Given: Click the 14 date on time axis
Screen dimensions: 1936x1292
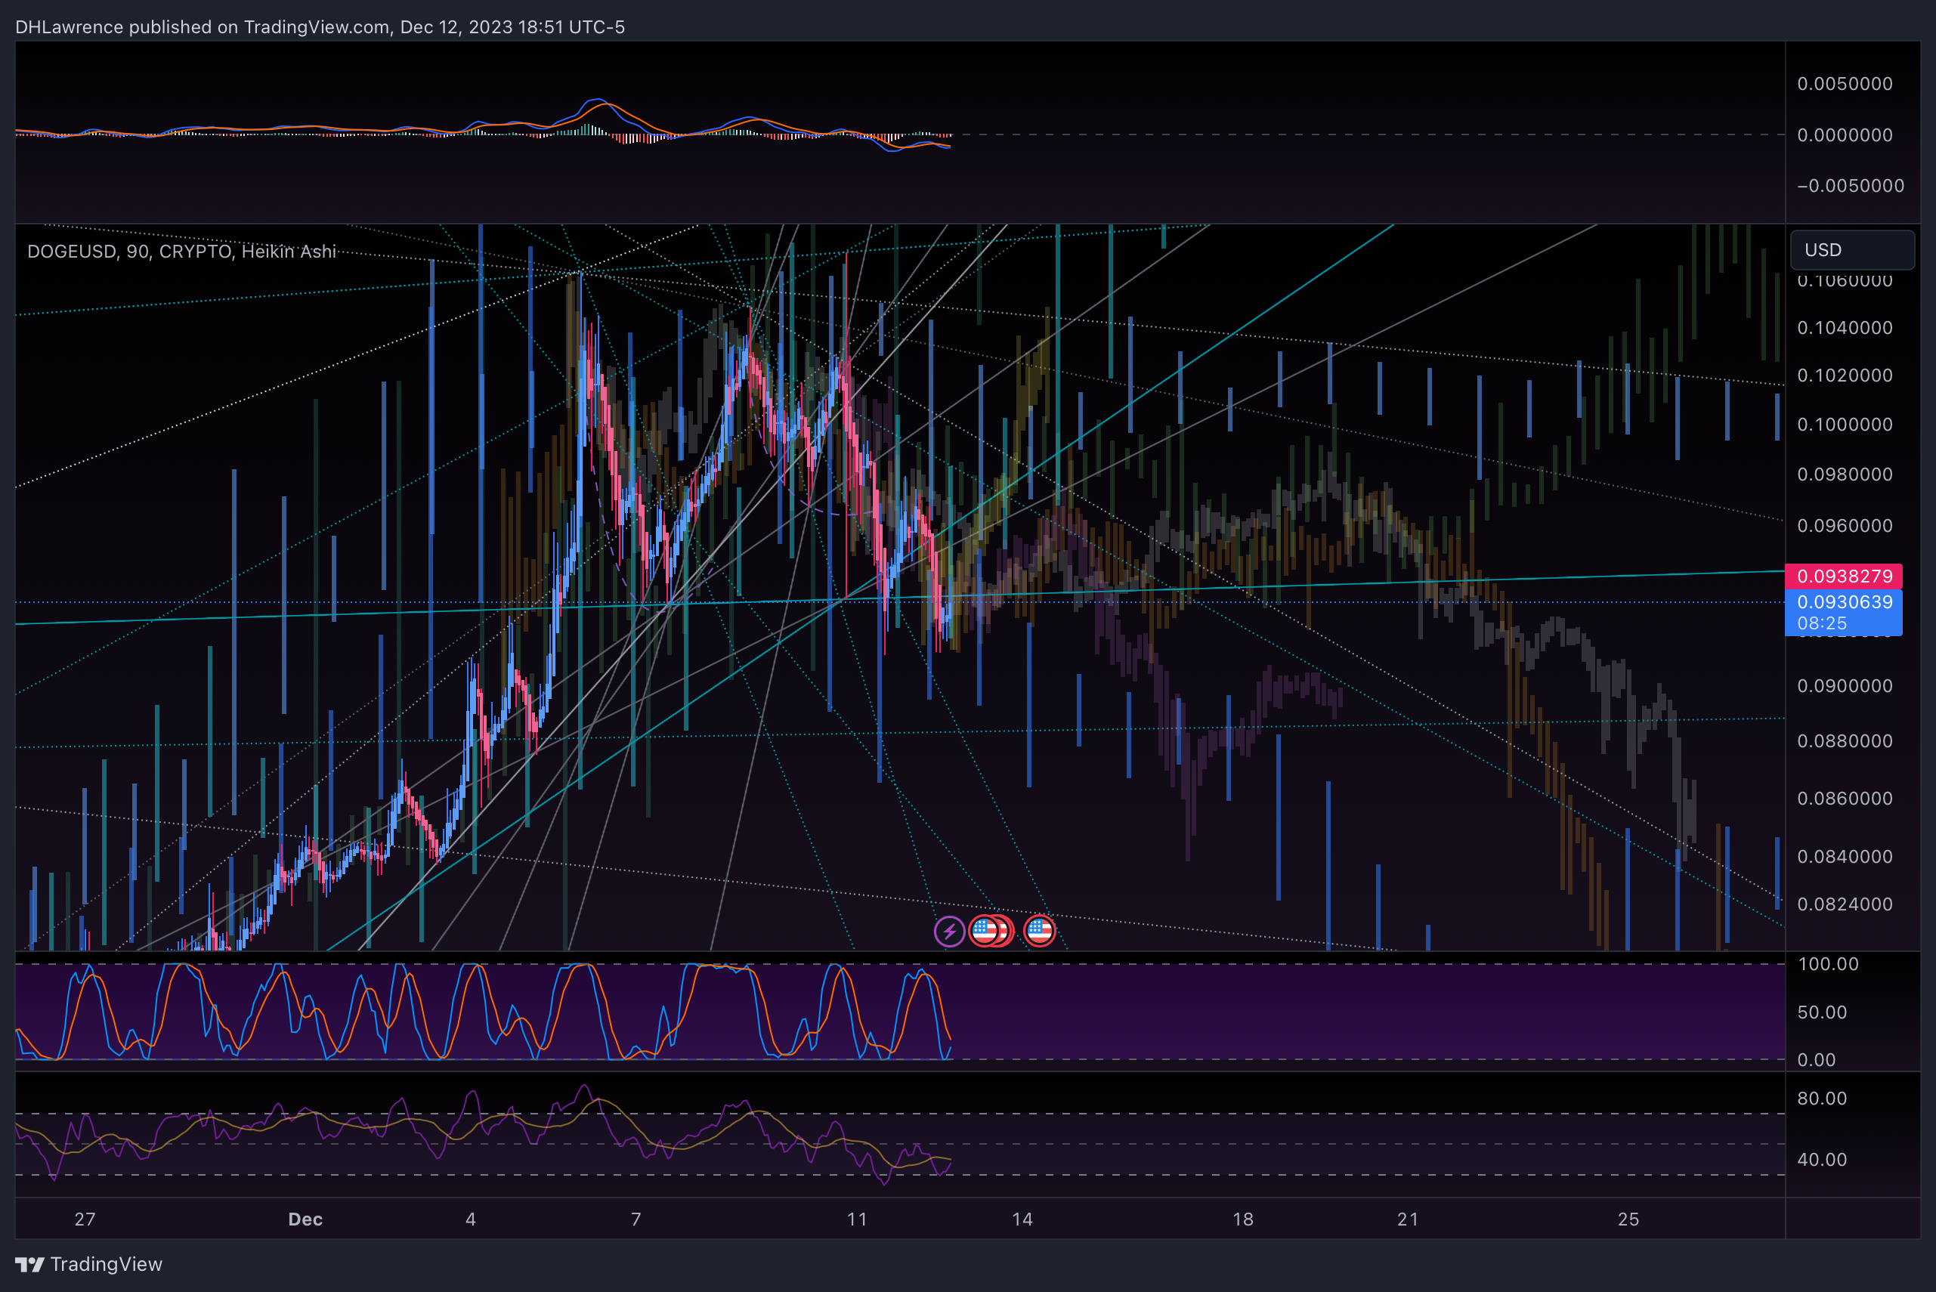Looking at the screenshot, I should point(1022,1219).
